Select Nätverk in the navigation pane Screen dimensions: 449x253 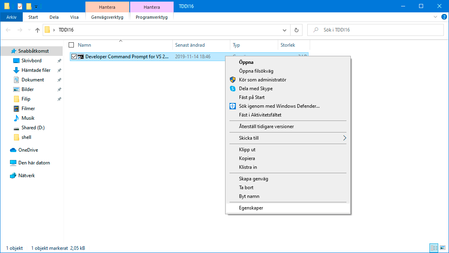tap(27, 176)
